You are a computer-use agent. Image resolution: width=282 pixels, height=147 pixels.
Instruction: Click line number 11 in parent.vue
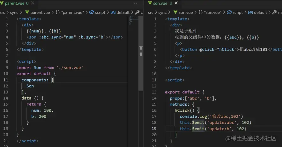click(x=5, y=80)
